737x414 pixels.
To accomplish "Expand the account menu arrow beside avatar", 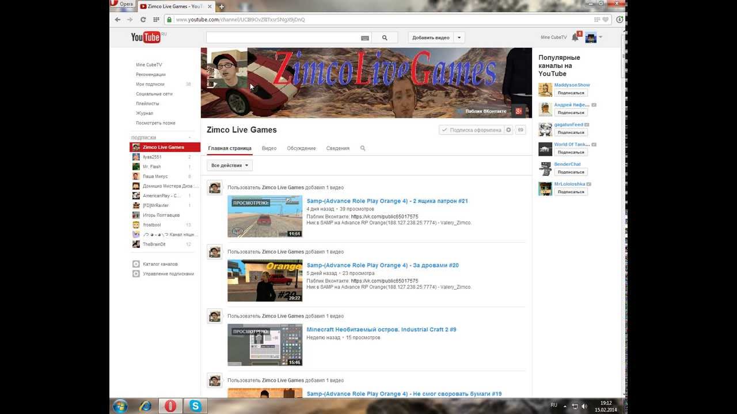I will click(x=601, y=37).
